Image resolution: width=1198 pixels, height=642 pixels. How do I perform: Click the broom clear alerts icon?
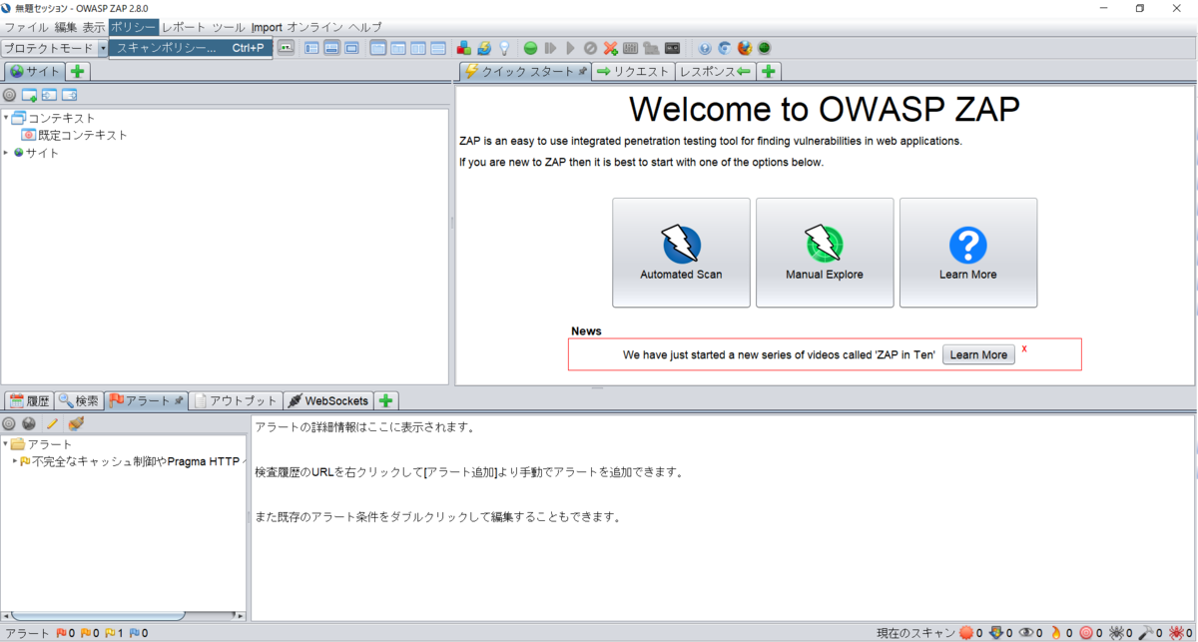pos(76,424)
